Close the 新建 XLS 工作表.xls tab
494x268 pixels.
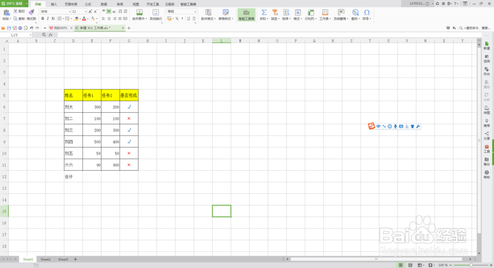point(123,28)
